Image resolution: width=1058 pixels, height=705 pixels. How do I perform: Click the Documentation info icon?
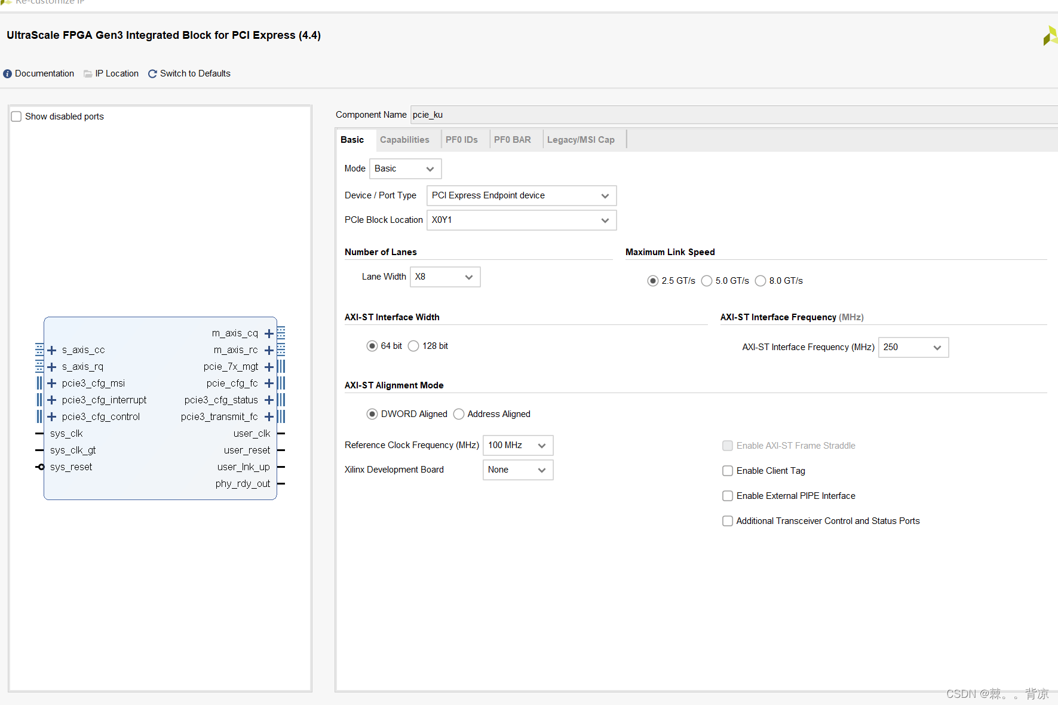(7, 73)
